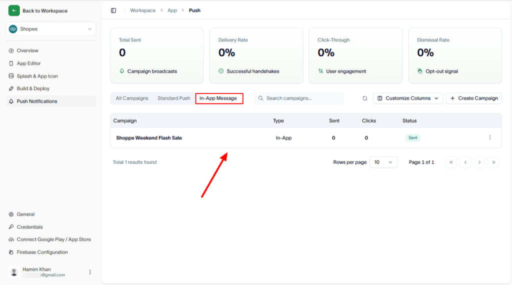Go to last page button
This screenshot has height=285, width=512.
[x=493, y=162]
